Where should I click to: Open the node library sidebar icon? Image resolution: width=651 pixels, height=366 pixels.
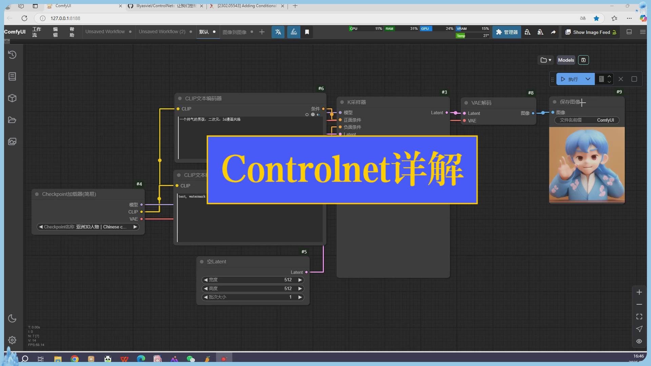click(x=12, y=76)
